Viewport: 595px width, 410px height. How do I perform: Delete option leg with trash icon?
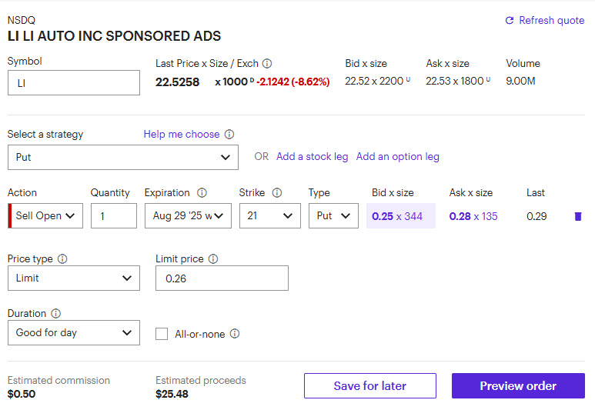pos(578,216)
